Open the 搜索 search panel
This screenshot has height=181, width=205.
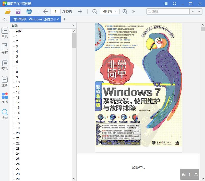(5, 114)
